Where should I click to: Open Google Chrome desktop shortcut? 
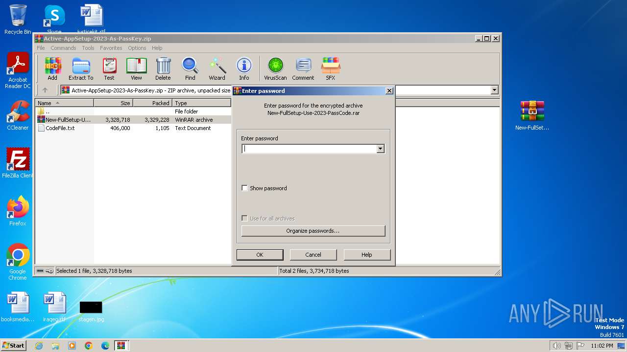pyautogui.click(x=18, y=262)
